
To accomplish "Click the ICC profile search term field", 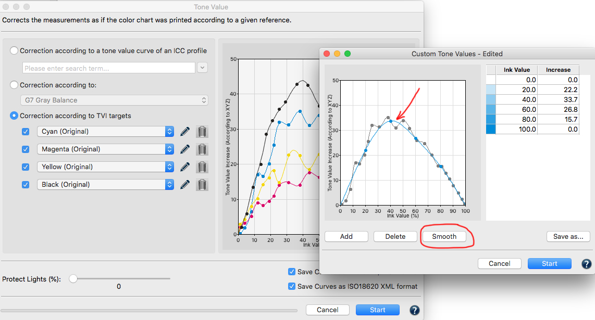I will pos(109,68).
